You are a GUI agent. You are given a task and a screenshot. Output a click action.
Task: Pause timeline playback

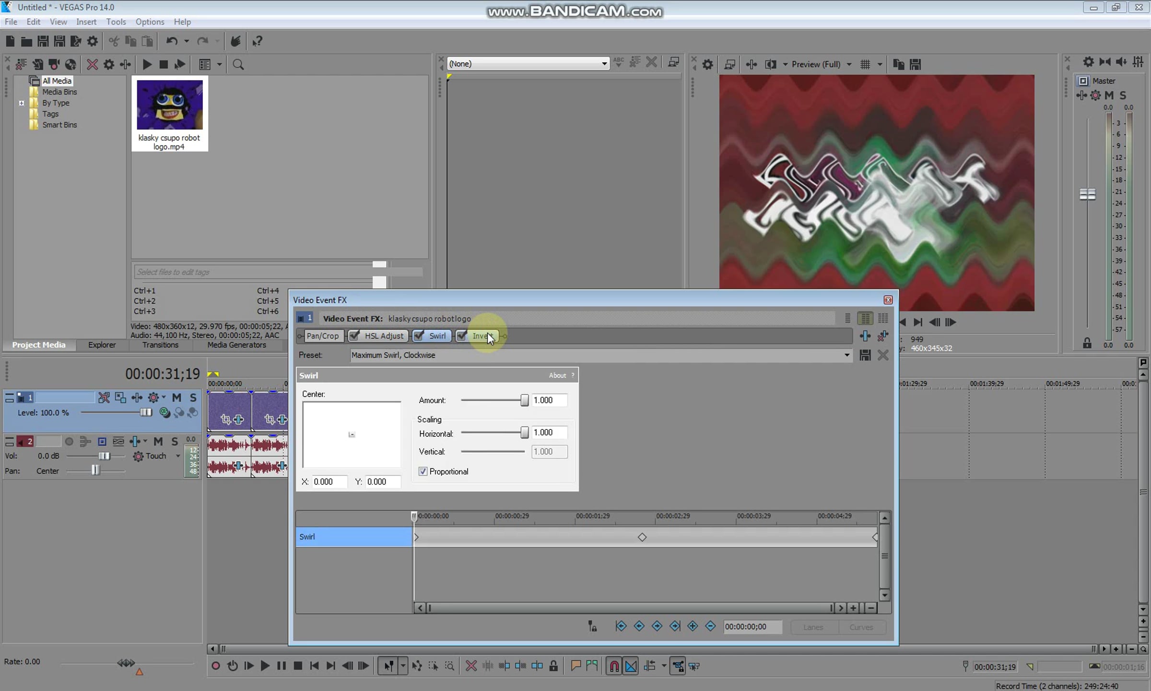coord(282,666)
